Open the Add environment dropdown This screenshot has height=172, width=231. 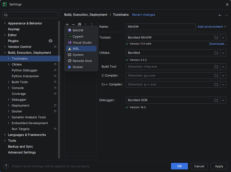tap(212, 27)
